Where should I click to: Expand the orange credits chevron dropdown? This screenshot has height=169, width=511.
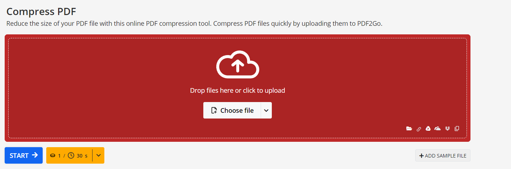pyautogui.click(x=98, y=155)
